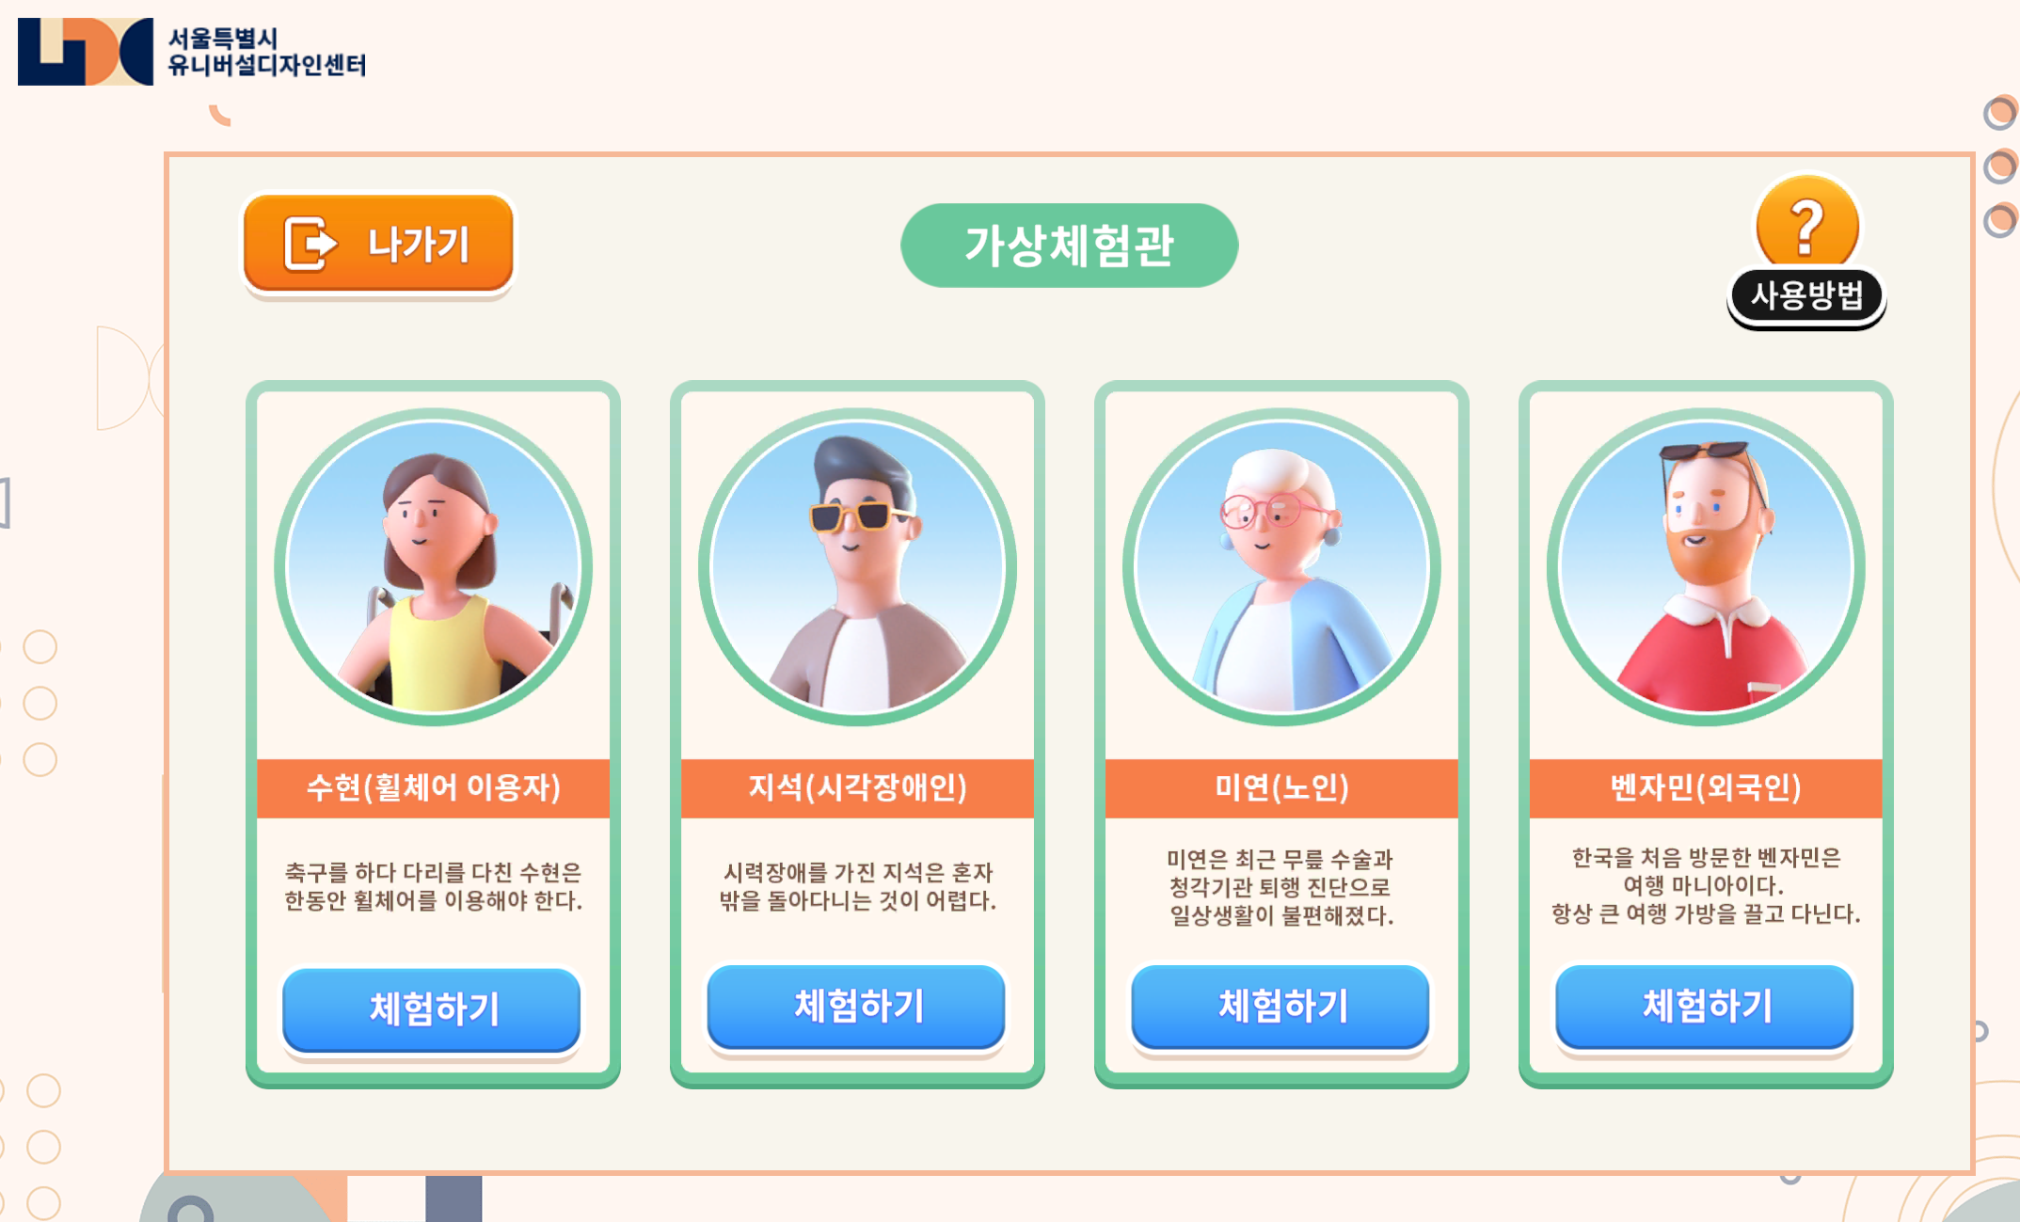Start 체험하기 for 지석 visually impaired
2020x1222 pixels.
[x=856, y=1007]
